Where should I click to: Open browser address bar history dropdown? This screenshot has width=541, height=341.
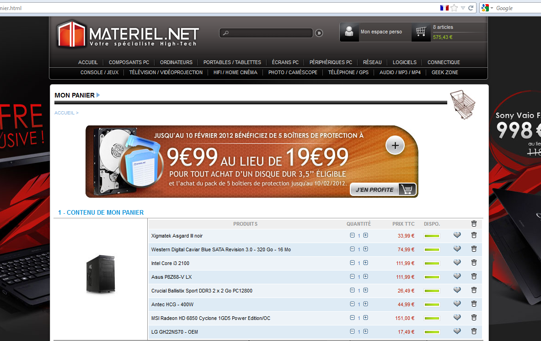(x=463, y=8)
